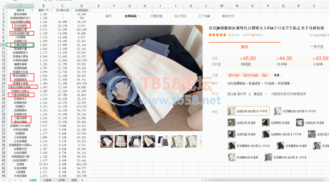The height and width of the screenshot is (182, 329).
Task: Select the 一件代发 purchase tab
Action: click(x=317, y=47)
